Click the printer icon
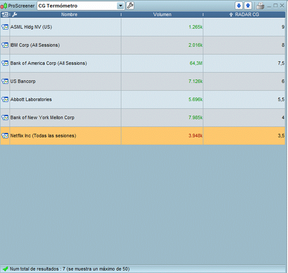288x273 pixels. [x=260, y=6]
